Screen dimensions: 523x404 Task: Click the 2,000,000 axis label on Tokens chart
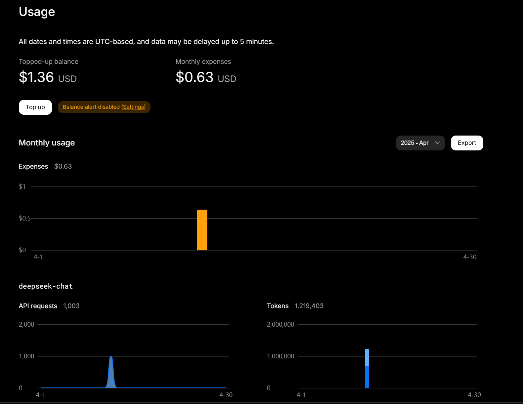[x=280, y=325]
